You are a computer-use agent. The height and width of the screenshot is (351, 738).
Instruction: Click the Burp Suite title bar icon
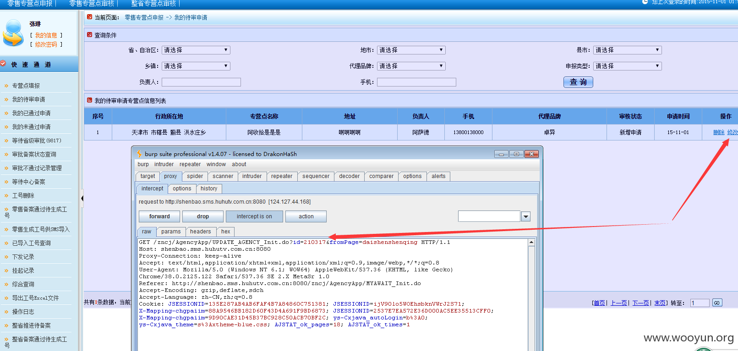coord(139,154)
